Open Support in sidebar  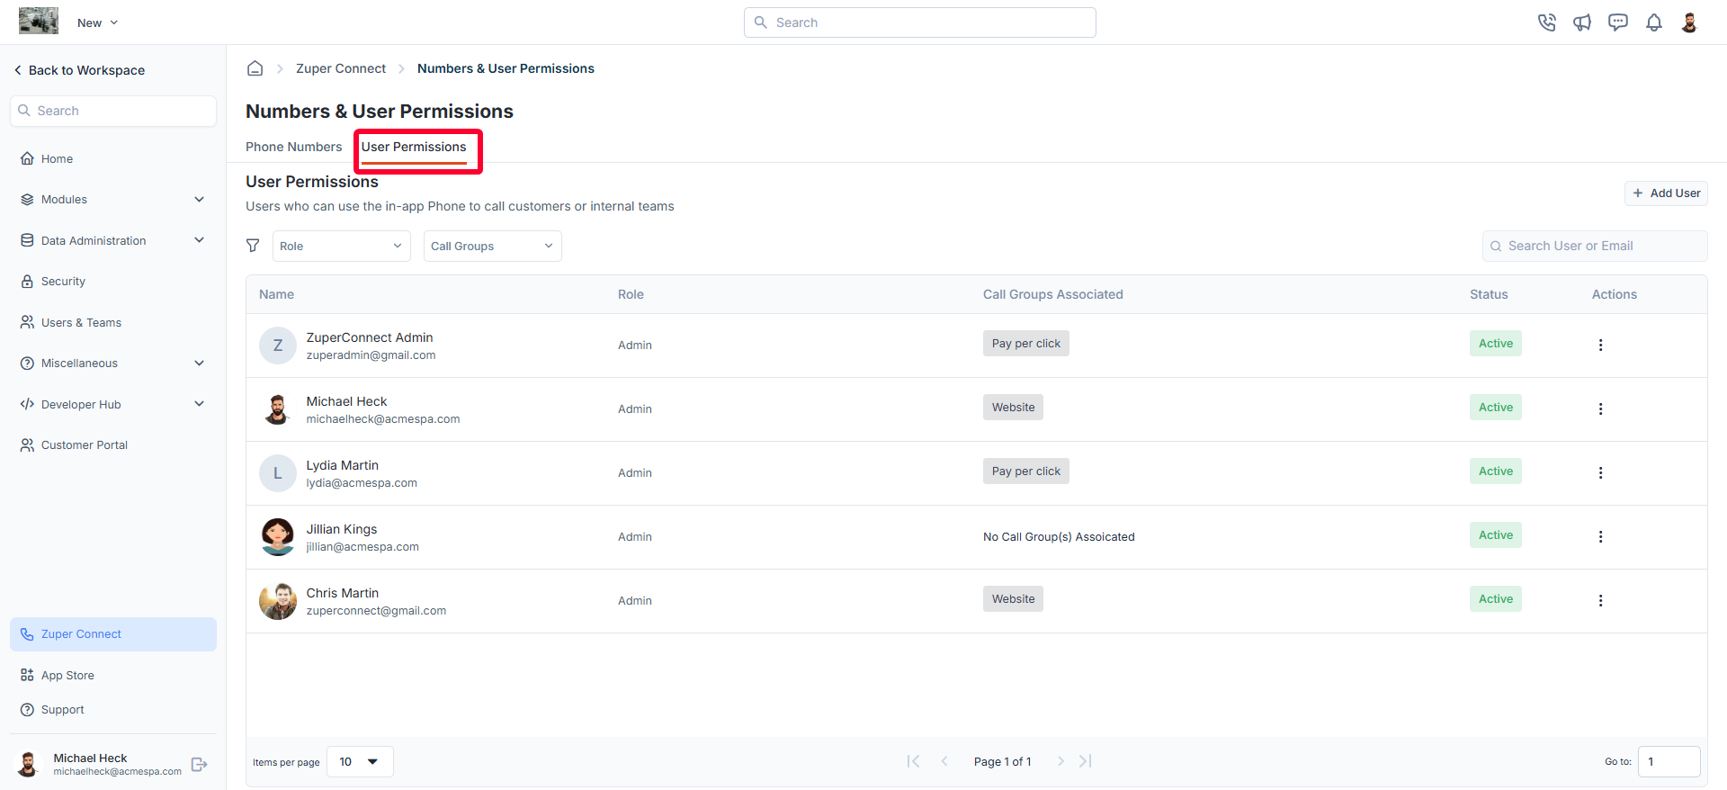point(62,709)
